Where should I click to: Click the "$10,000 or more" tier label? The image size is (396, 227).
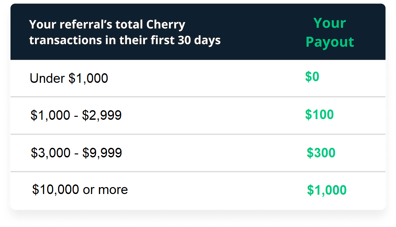click(80, 190)
